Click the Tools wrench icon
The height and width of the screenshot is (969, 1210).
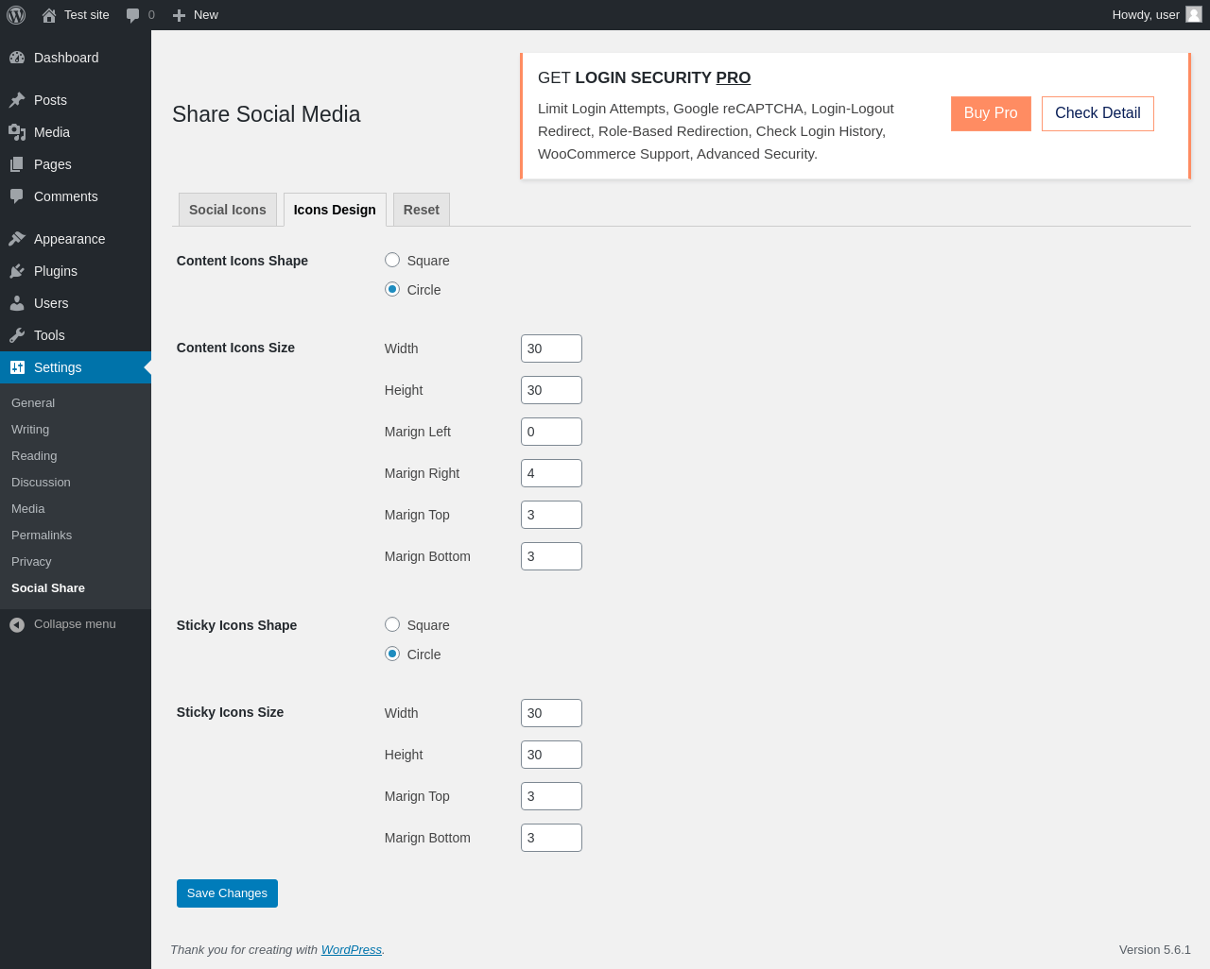[x=17, y=335]
